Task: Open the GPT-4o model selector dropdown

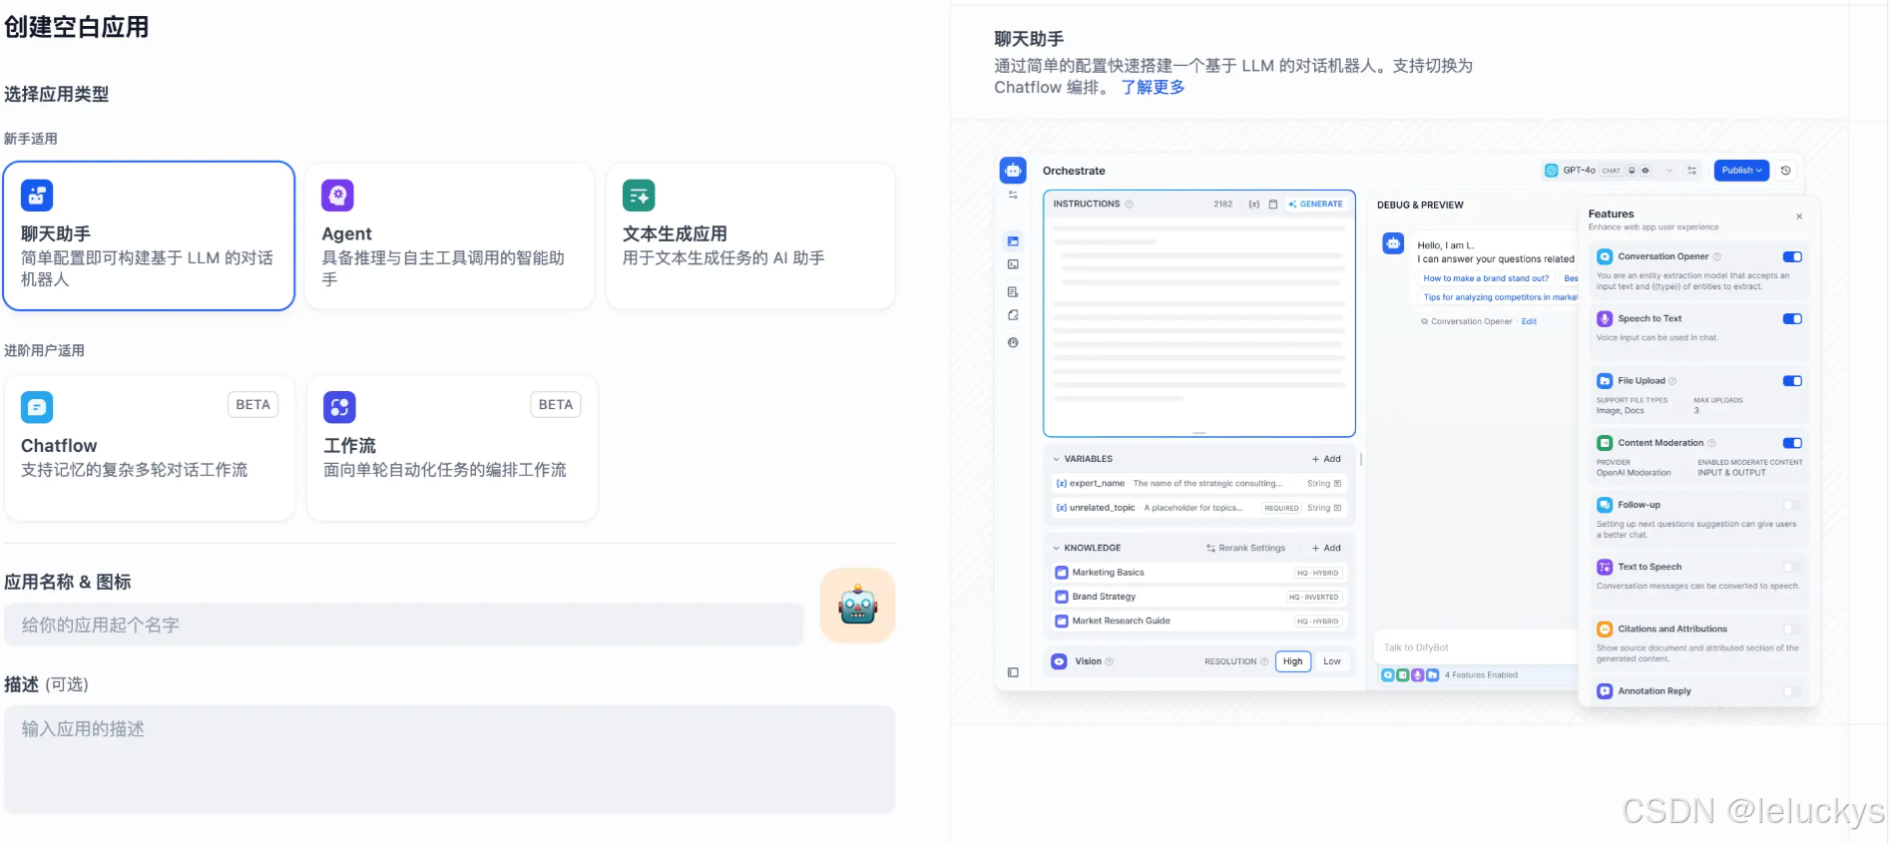Action: [1610, 171]
